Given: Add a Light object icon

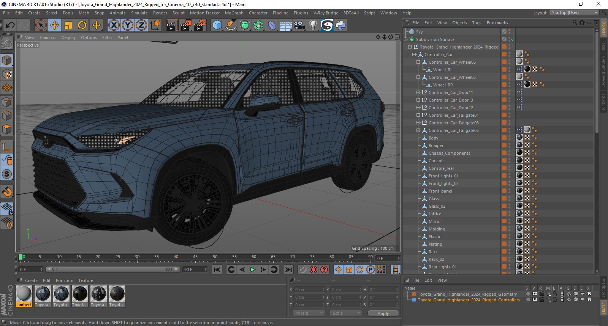Looking at the screenshot, I should [313, 25].
